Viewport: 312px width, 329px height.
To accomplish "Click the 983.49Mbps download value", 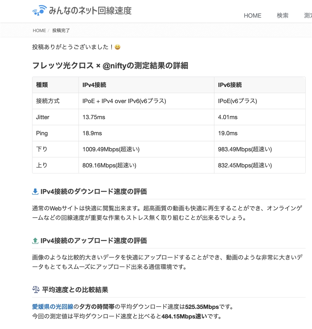I will pyautogui.click(x=245, y=149).
